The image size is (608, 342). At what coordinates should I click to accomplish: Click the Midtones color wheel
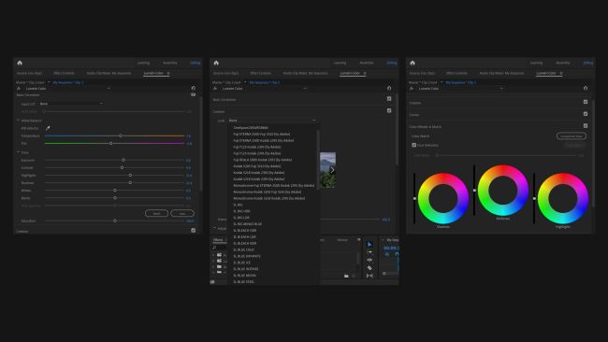503,191
